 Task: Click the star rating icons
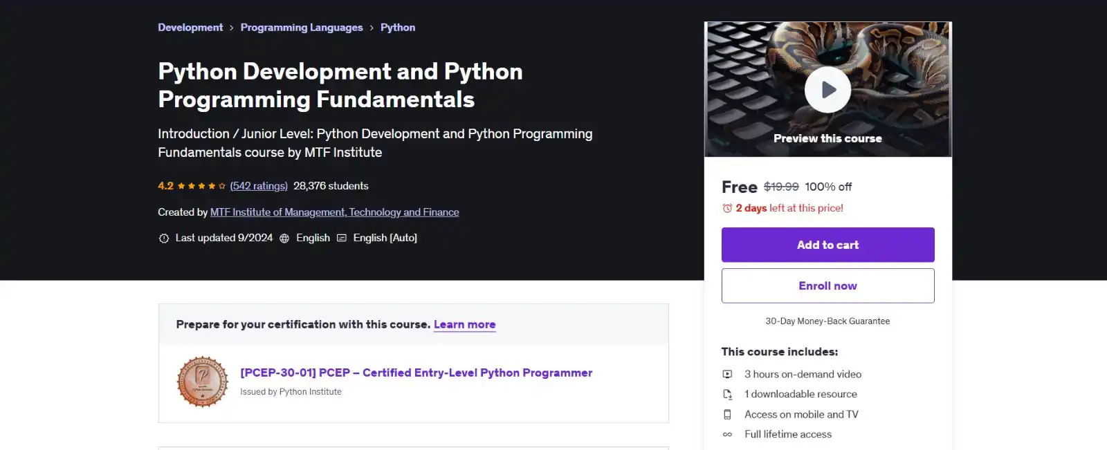[x=201, y=186]
